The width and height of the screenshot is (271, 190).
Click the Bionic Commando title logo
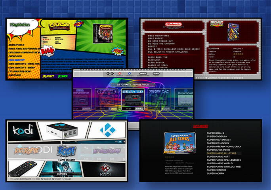point(217,24)
